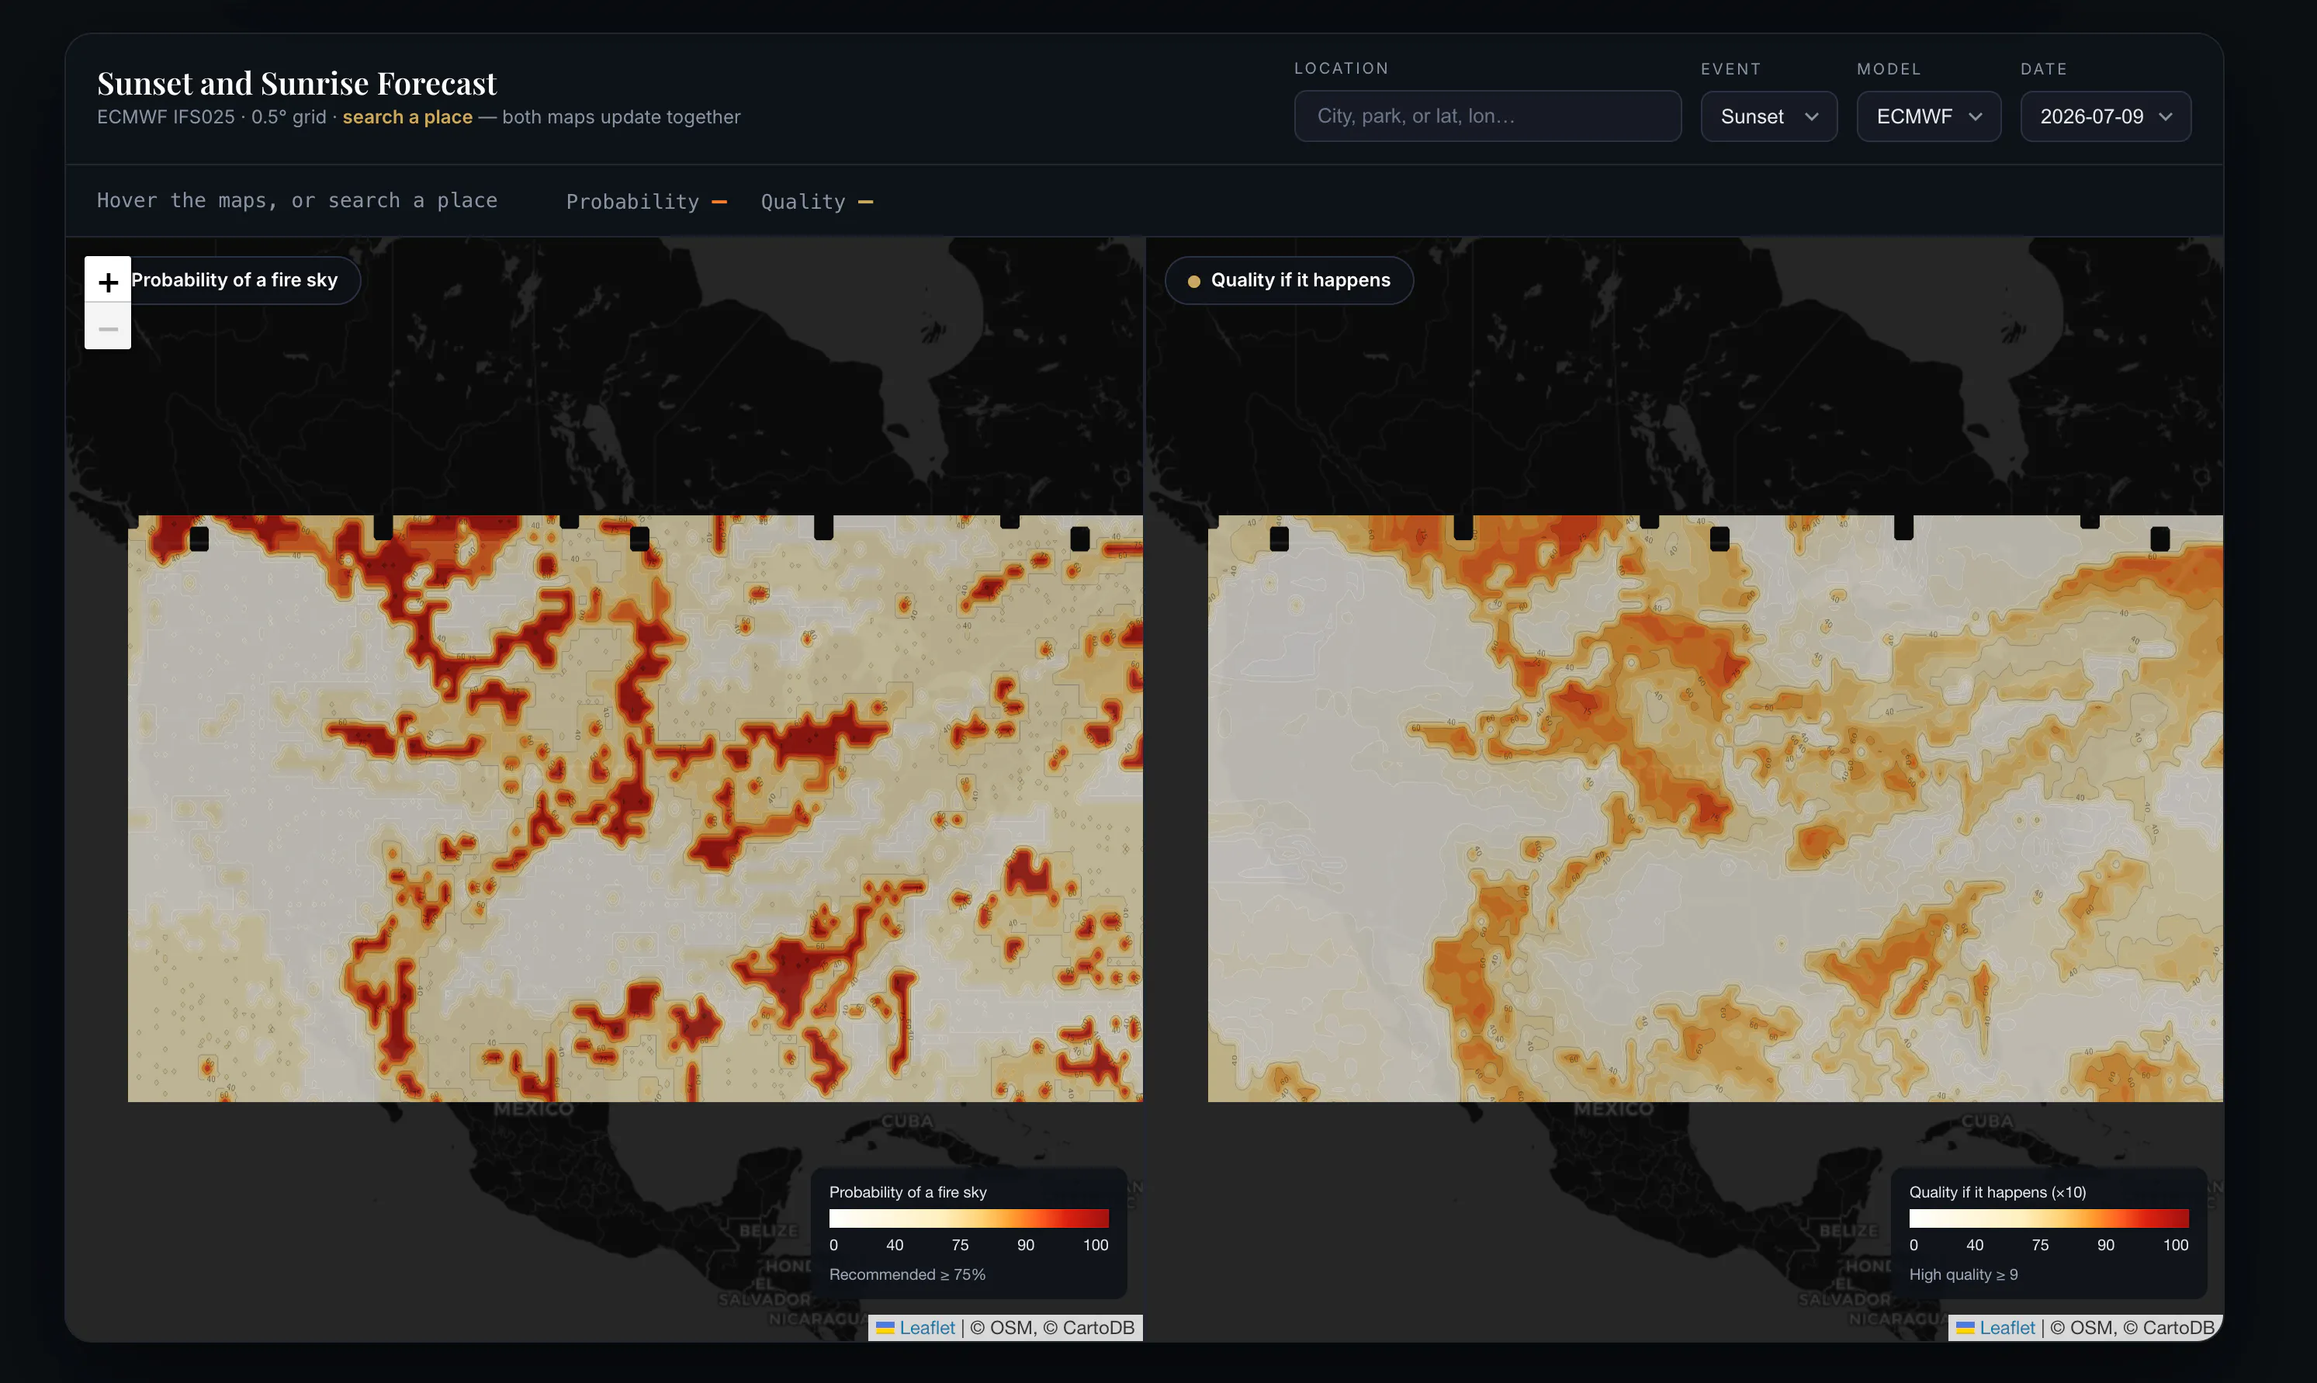Viewport: 2317px width, 1383px height.
Task: Click 'Recommended ≥ 75%' legend note
Action: pos(906,1274)
